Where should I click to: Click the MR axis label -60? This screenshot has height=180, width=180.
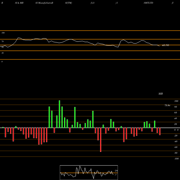tap(176, 147)
